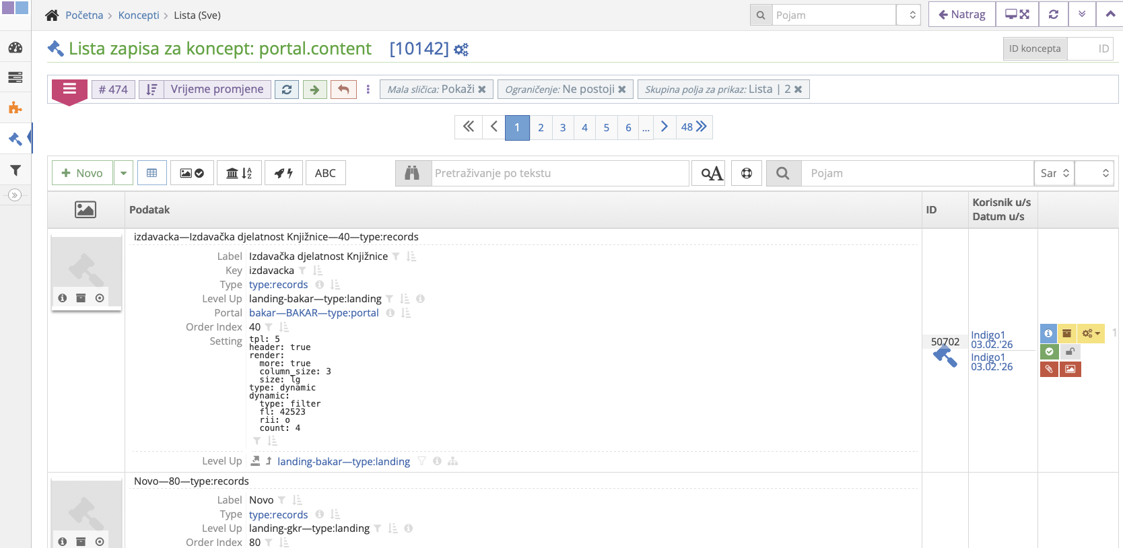Open concept settings gears next to [10142]

point(461,49)
